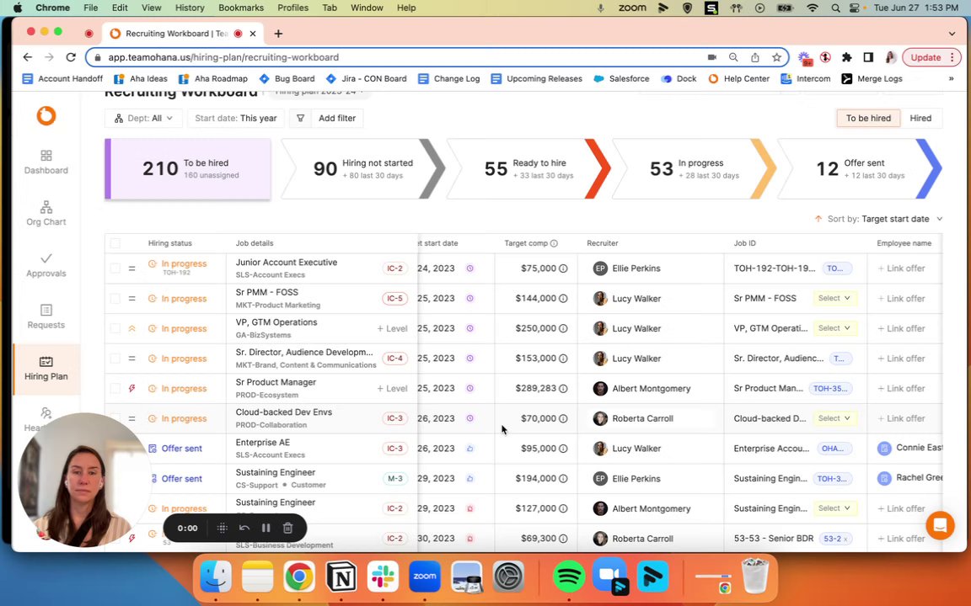Open the Dept: All filter dropdown
This screenshot has height=606, width=971.
[x=143, y=118]
